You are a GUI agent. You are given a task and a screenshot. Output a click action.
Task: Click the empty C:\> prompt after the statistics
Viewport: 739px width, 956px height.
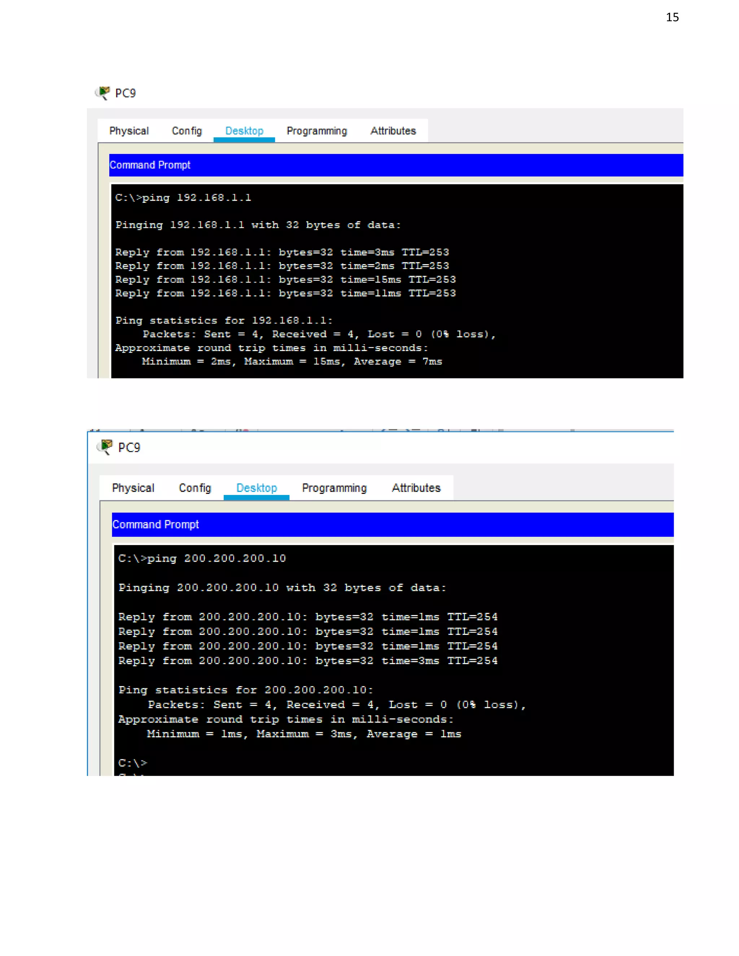pos(133,763)
